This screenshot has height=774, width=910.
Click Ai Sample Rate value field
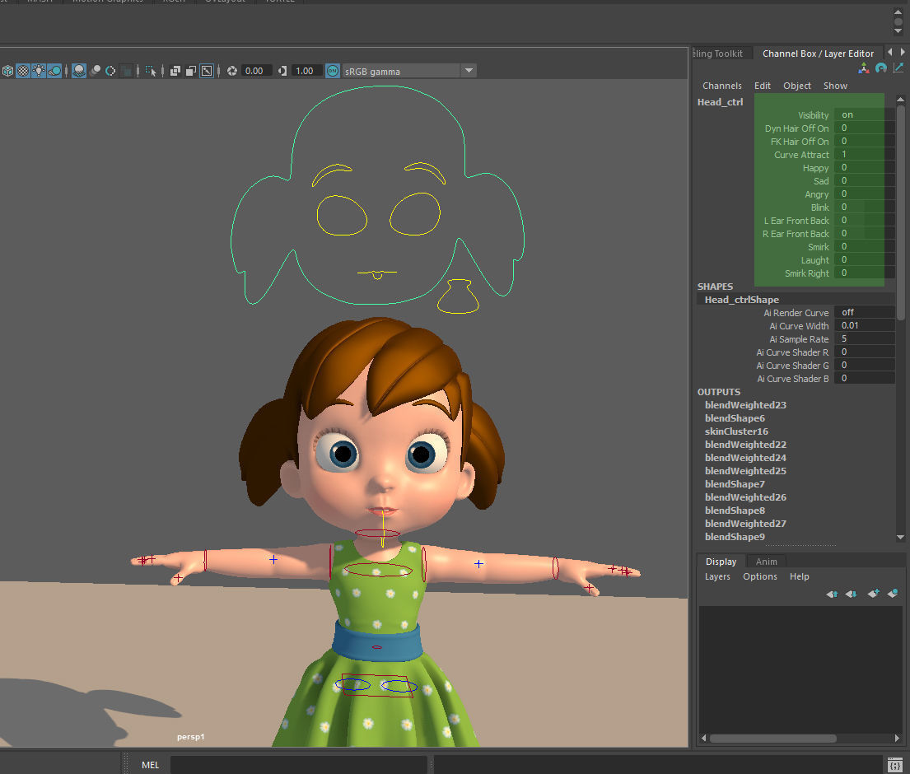coord(864,339)
